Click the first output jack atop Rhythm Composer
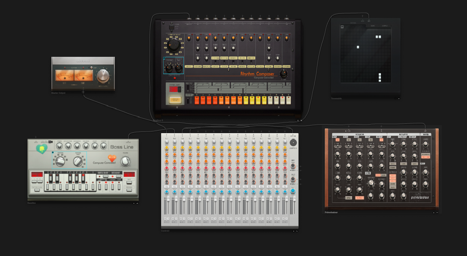 click(189, 18)
